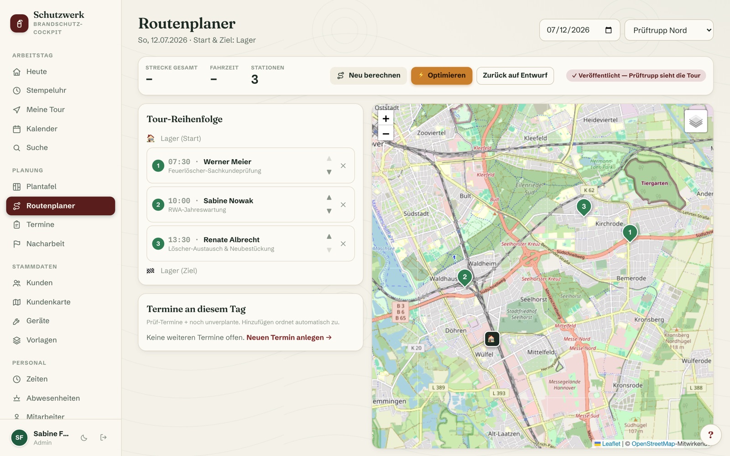Follow the Neuen Termin anlegen link
The image size is (730, 456).
click(x=289, y=337)
